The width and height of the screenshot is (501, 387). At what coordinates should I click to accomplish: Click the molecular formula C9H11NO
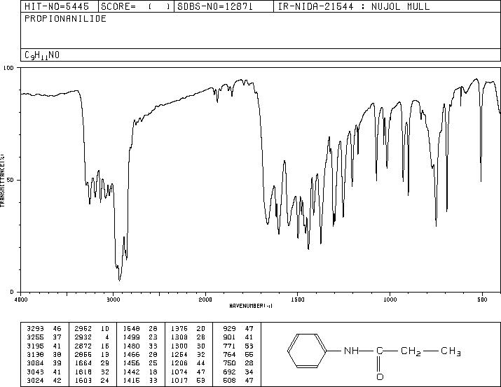pos(42,55)
